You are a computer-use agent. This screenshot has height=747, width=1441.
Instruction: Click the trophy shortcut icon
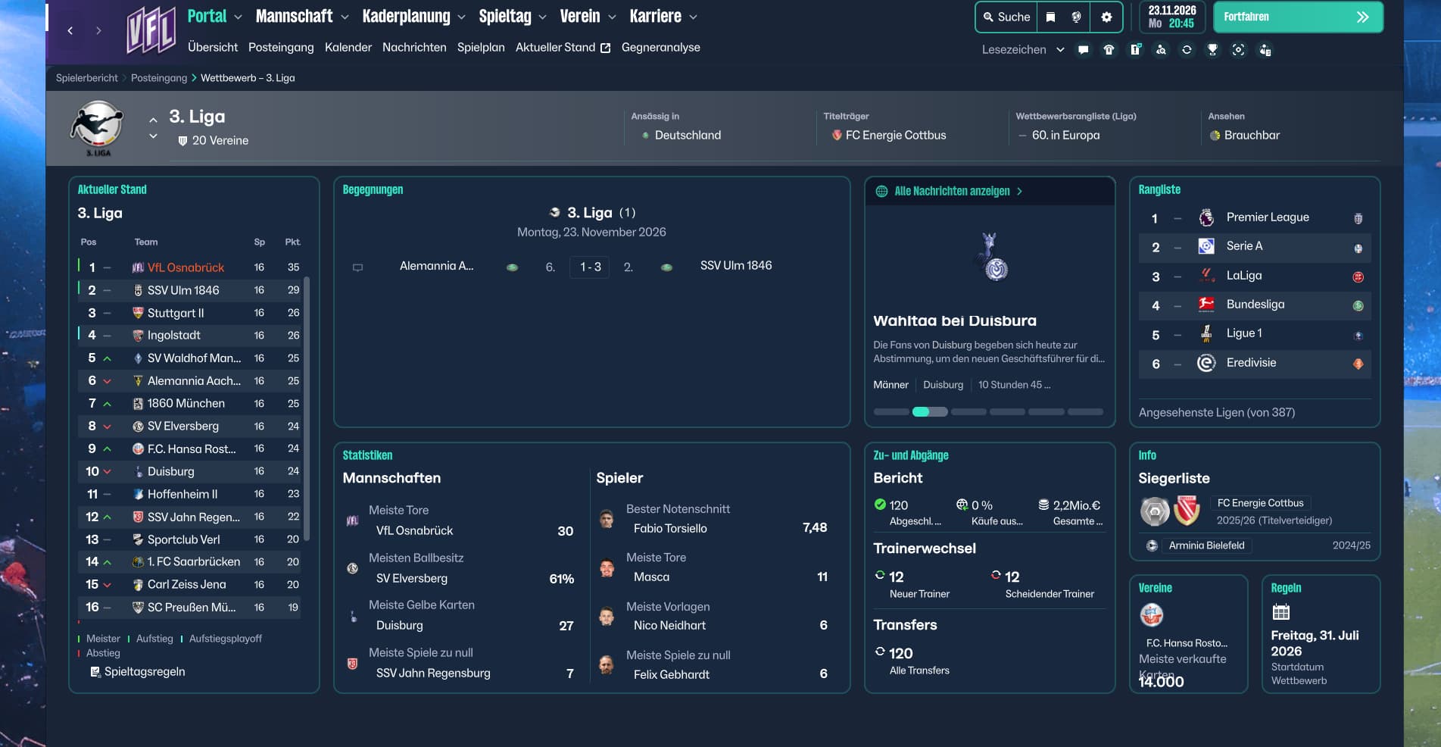point(1212,50)
